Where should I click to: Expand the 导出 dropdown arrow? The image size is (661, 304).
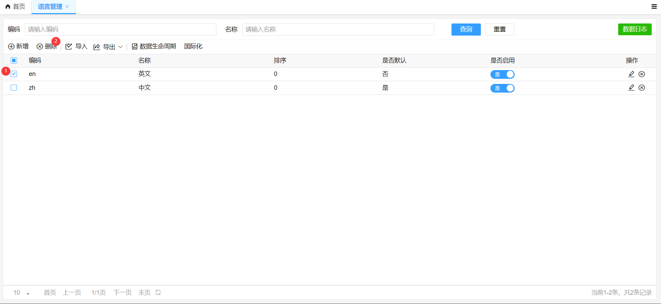point(120,47)
